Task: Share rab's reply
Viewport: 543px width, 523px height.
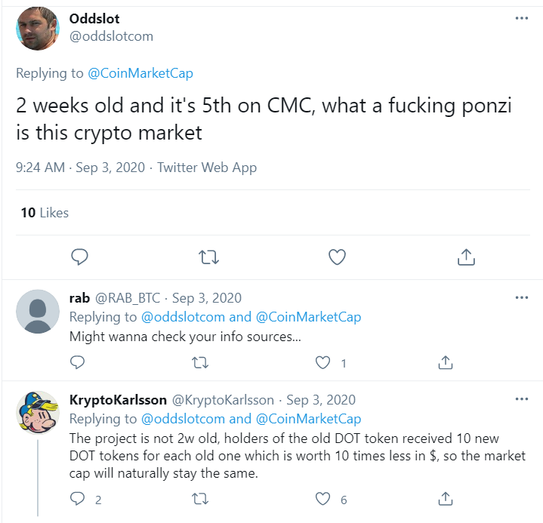Action: pos(446,363)
